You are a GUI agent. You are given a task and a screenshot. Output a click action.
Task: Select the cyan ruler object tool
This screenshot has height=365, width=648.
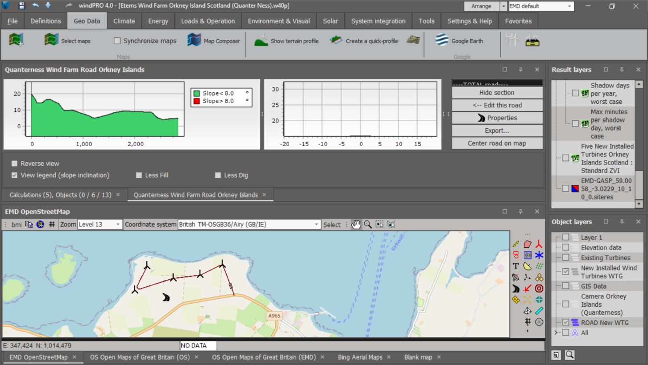[539, 311]
